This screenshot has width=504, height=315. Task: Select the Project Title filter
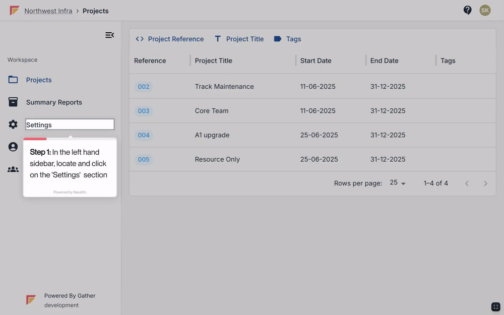pyautogui.click(x=239, y=39)
